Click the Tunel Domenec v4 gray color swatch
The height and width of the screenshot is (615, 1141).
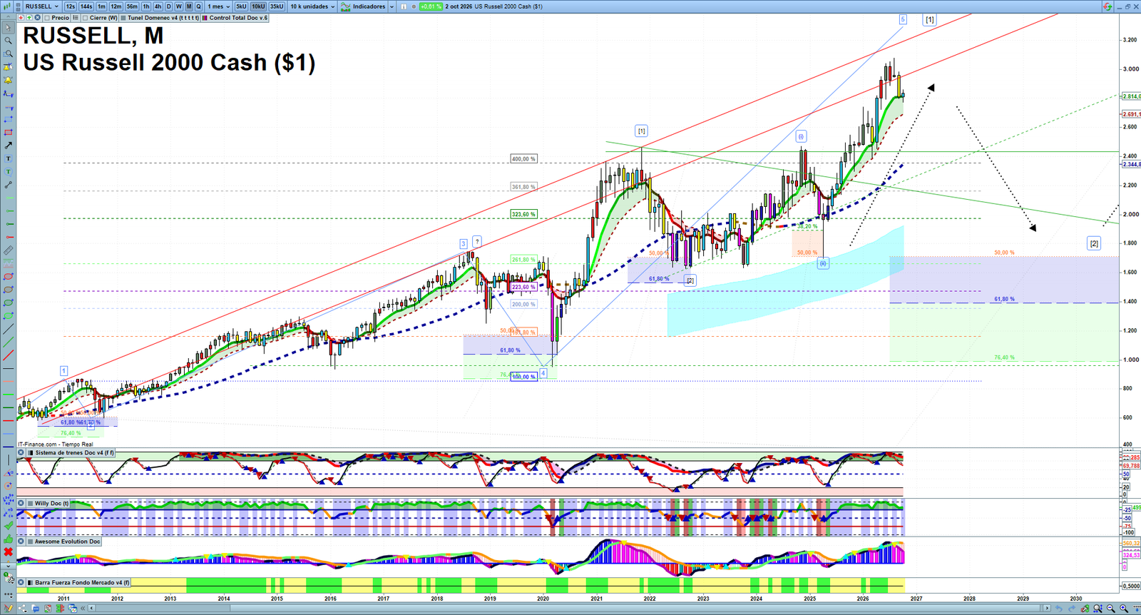click(x=123, y=18)
